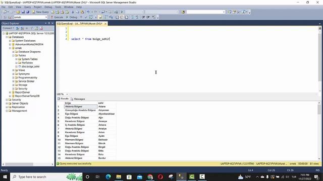This screenshot has width=323, height=181.
Task: Click the Parse checkmark icon
Action: click(86, 17)
